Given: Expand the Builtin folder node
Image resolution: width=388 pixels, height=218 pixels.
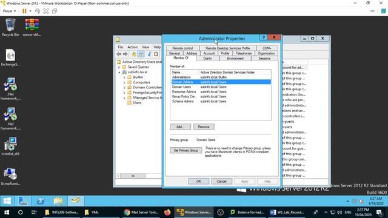Looking at the screenshot, I should (x=124, y=78).
